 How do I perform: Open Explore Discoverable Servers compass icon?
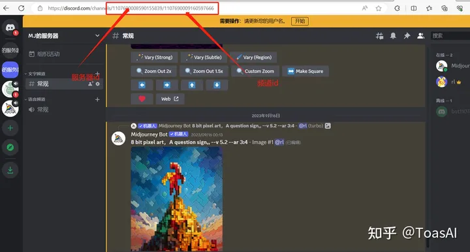coord(10,148)
